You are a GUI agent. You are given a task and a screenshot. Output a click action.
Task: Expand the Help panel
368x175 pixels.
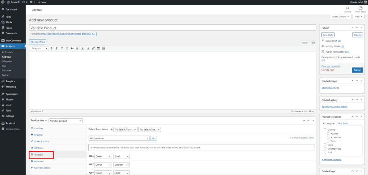[x=359, y=16]
